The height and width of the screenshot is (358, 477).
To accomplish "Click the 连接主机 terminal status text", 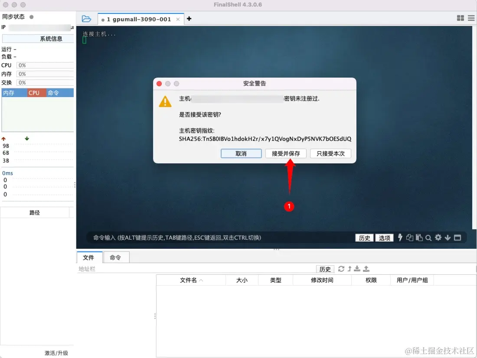I will (99, 34).
